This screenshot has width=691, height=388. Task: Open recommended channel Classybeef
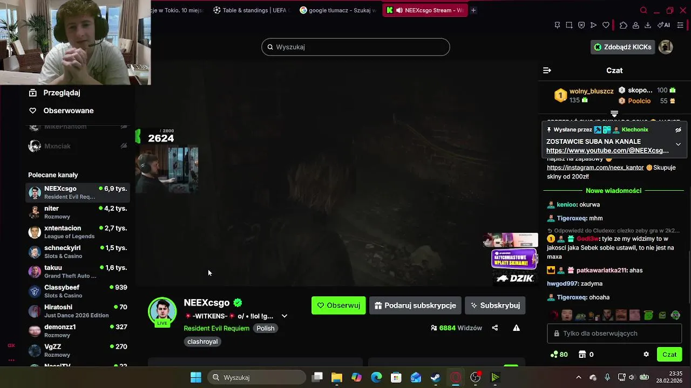[x=78, y=292]
